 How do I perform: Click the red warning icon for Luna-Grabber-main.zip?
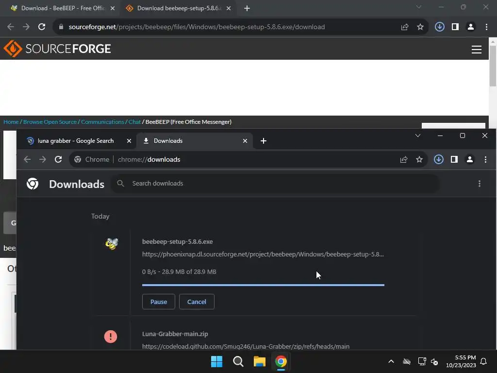pos(111,336)
